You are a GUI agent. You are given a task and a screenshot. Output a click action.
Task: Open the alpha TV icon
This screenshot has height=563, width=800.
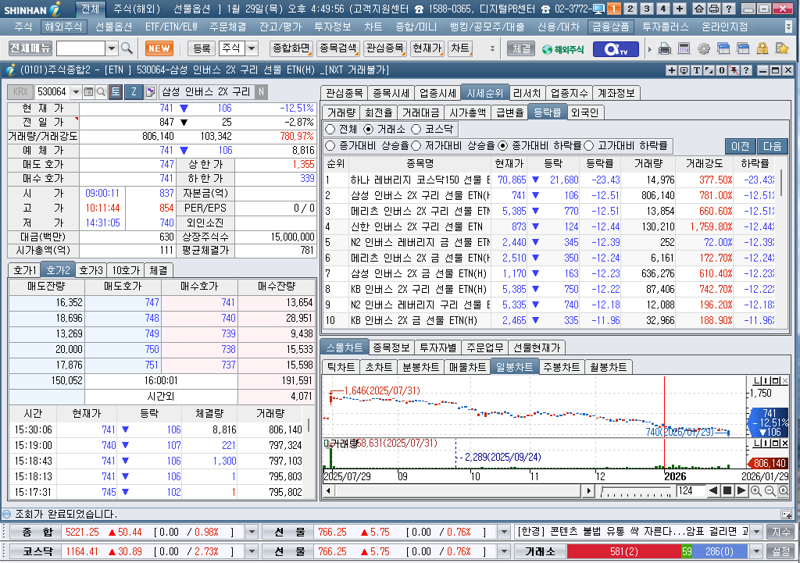click(x=616, y=49)
